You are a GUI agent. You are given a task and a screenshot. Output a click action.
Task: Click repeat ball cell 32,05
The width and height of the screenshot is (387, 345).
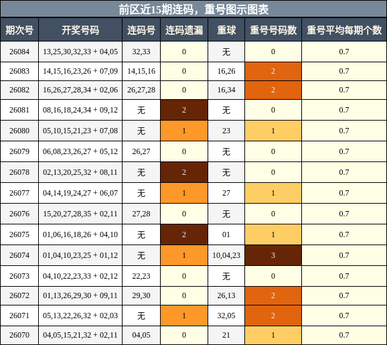pos(226,316)
